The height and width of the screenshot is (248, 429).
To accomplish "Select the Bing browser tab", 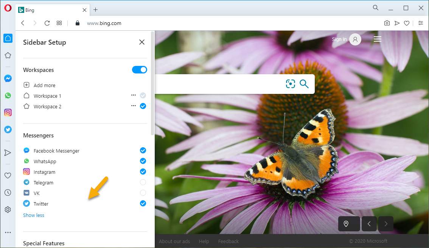I will tap(53, 10).
